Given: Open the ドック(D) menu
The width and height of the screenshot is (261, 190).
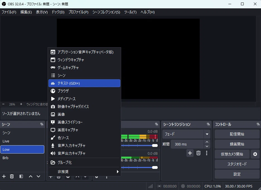Looking at the screenshot, I should (58, 12).
